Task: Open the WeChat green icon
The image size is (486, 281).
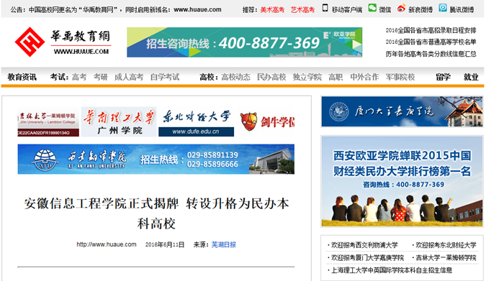Action: click(372, 8)
